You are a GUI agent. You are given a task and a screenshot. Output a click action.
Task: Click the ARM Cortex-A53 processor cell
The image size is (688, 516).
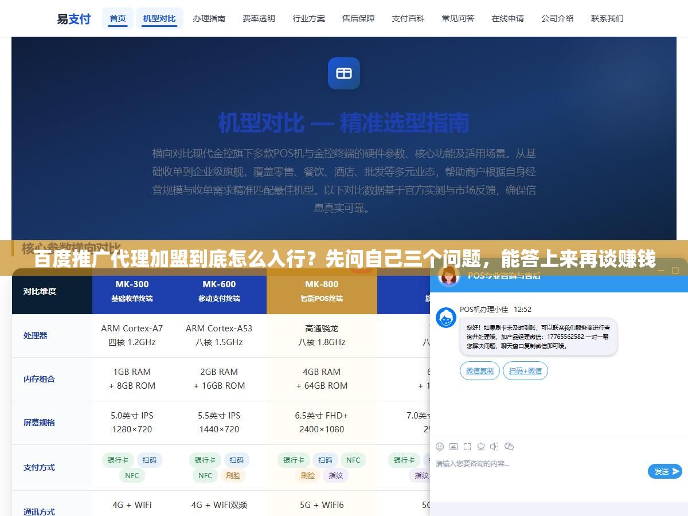click(x=219, y=335)
